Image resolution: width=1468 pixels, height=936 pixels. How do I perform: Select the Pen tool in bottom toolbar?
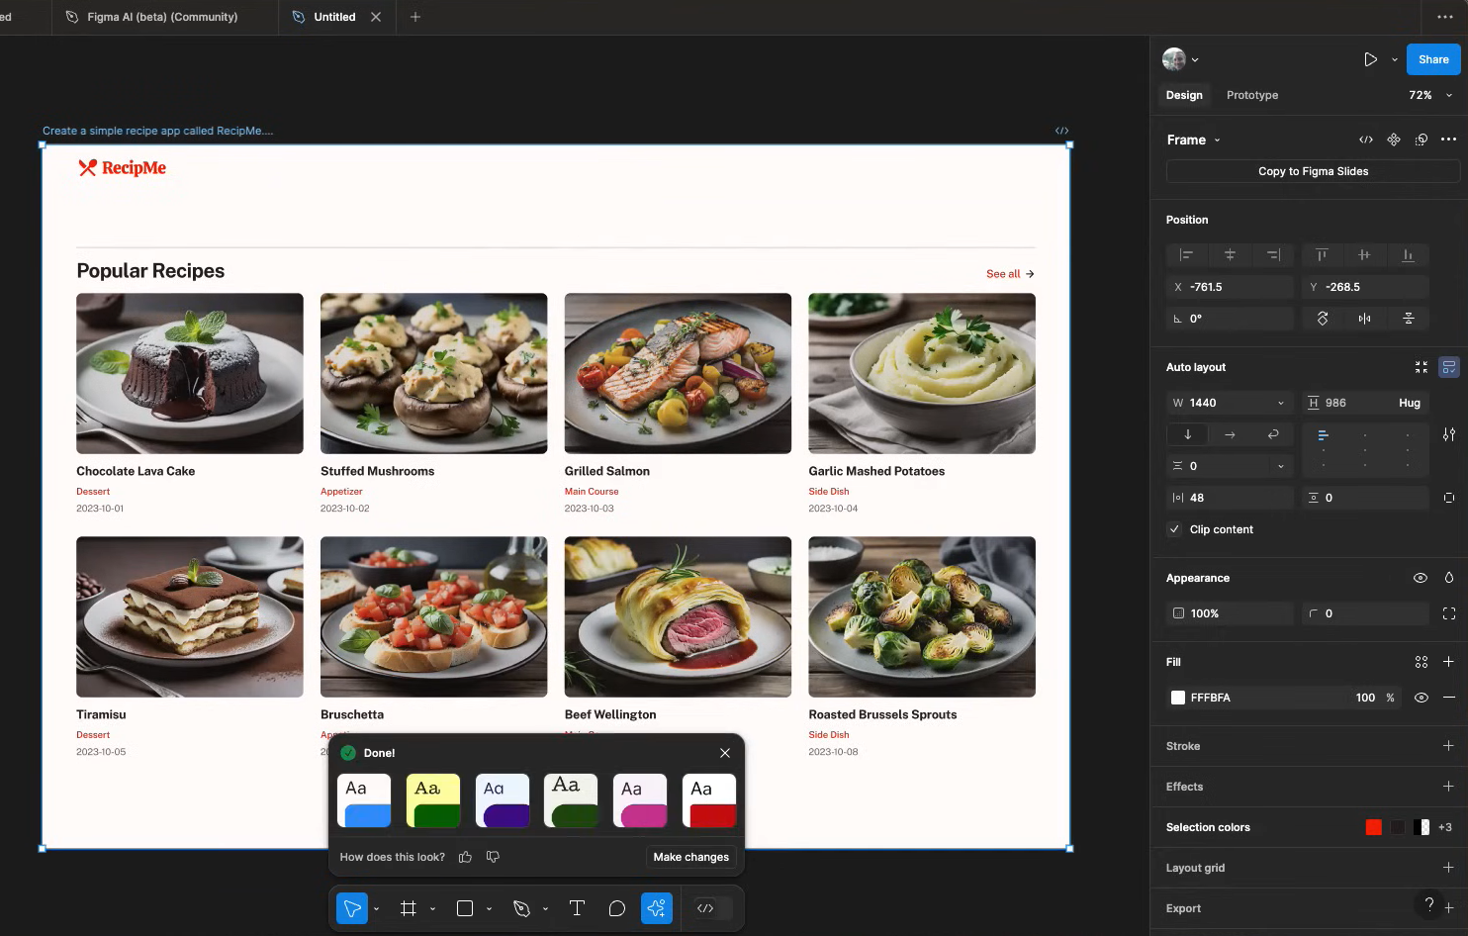coord(521,908)
